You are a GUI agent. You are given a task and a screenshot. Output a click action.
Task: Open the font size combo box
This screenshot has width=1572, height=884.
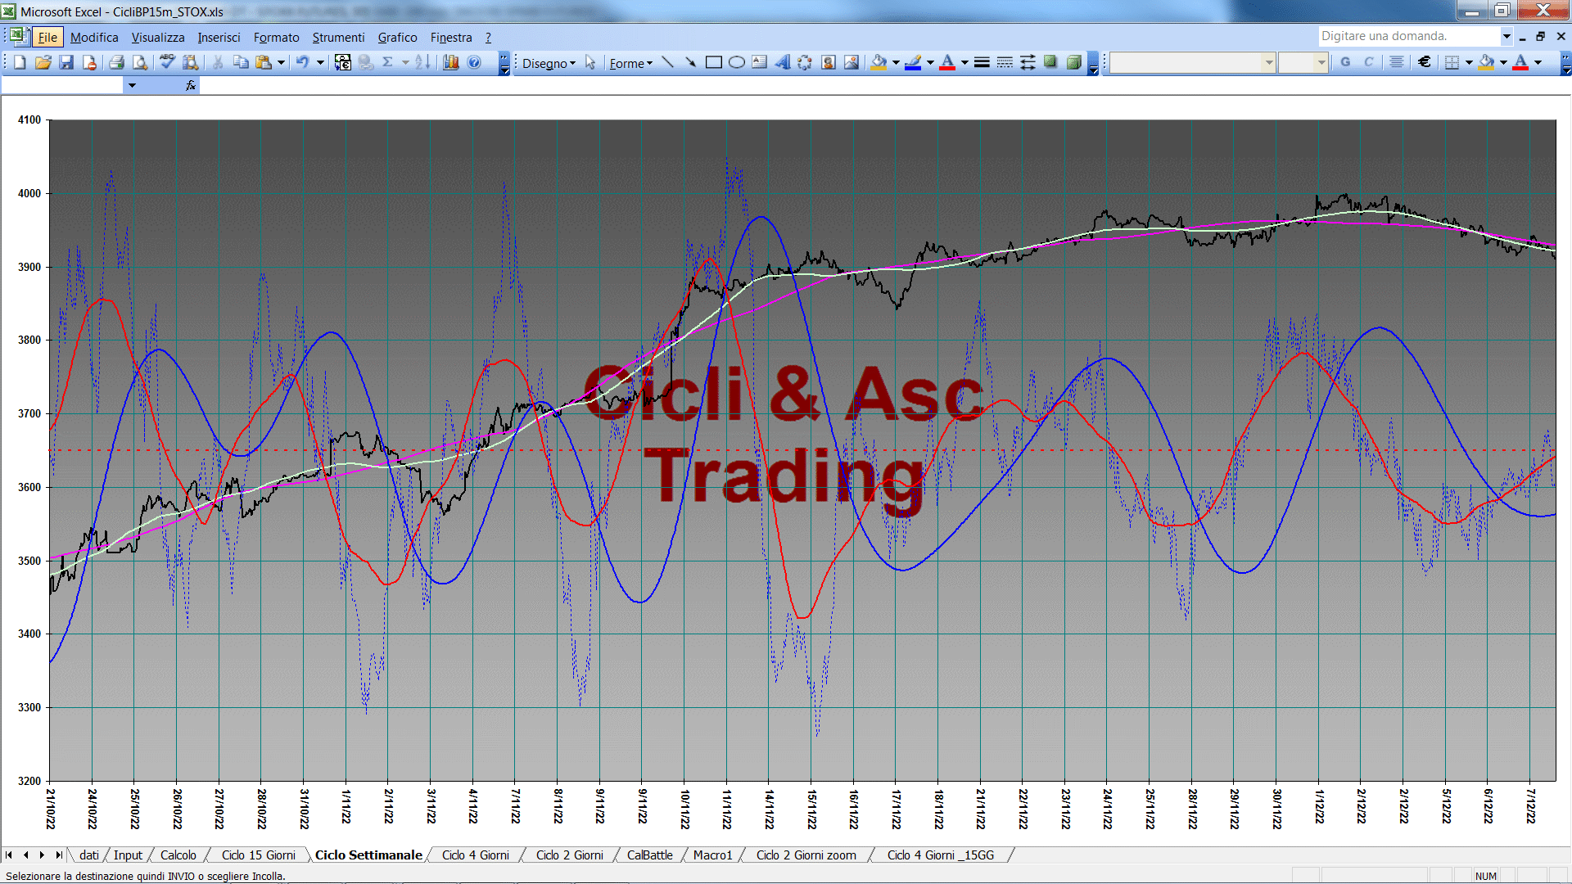1303,62
